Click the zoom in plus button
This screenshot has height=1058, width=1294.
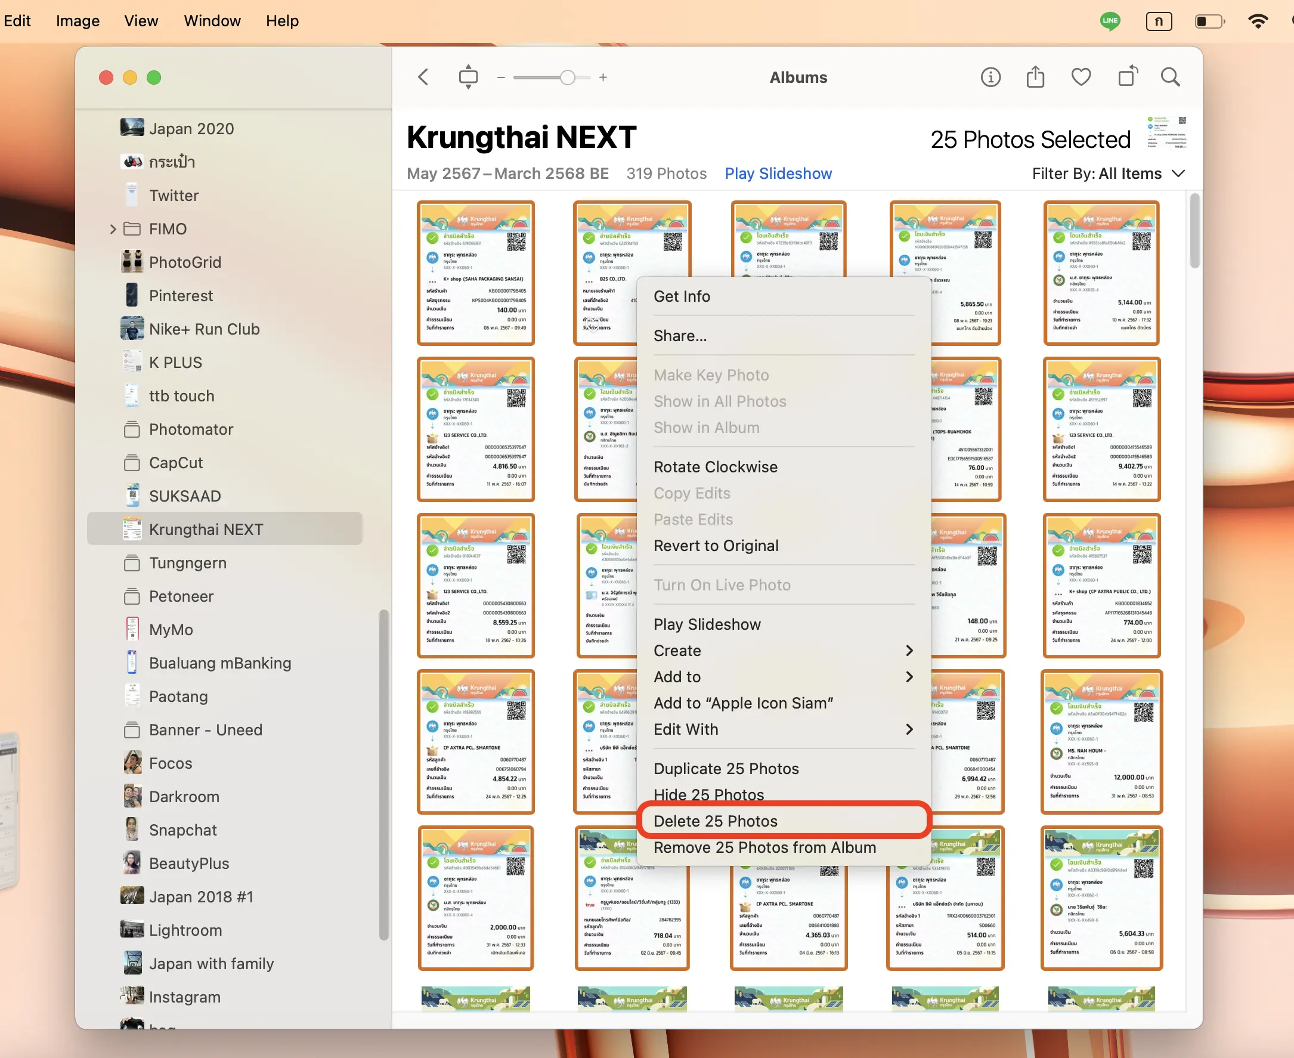602,78
